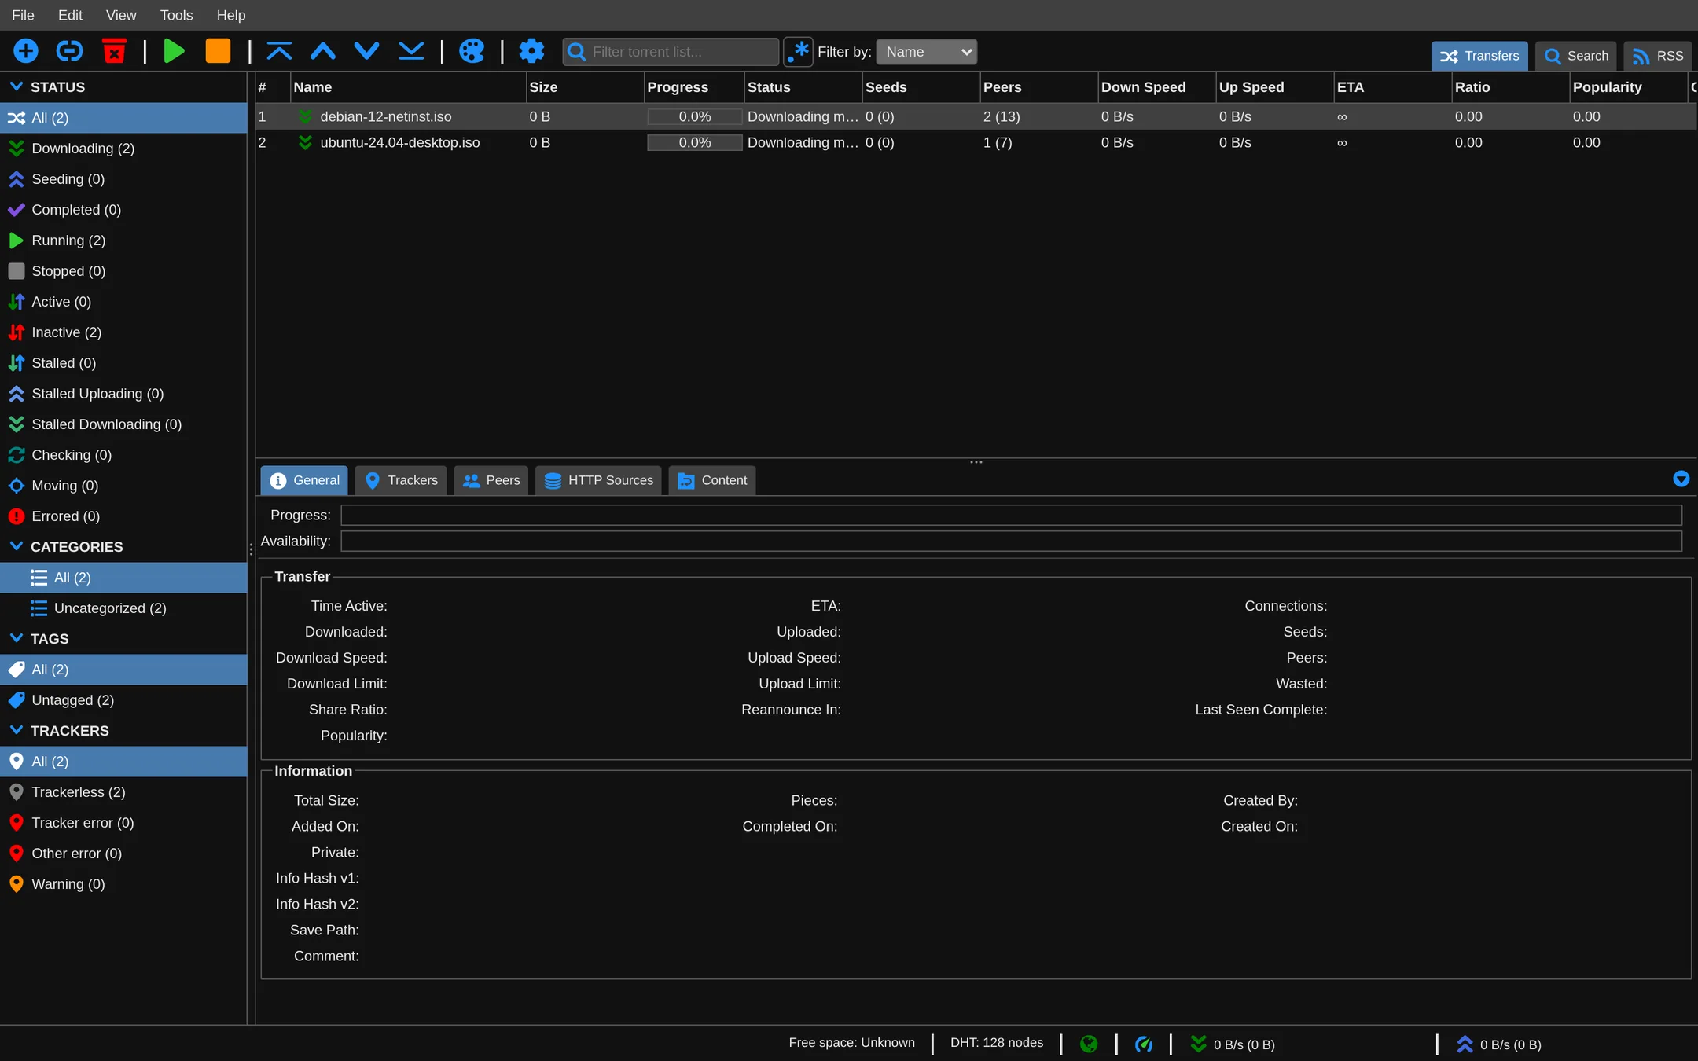This screenshot has height=1061, width=1698.
Task: Open the Cookies manager icon
Action: point(471,52)
